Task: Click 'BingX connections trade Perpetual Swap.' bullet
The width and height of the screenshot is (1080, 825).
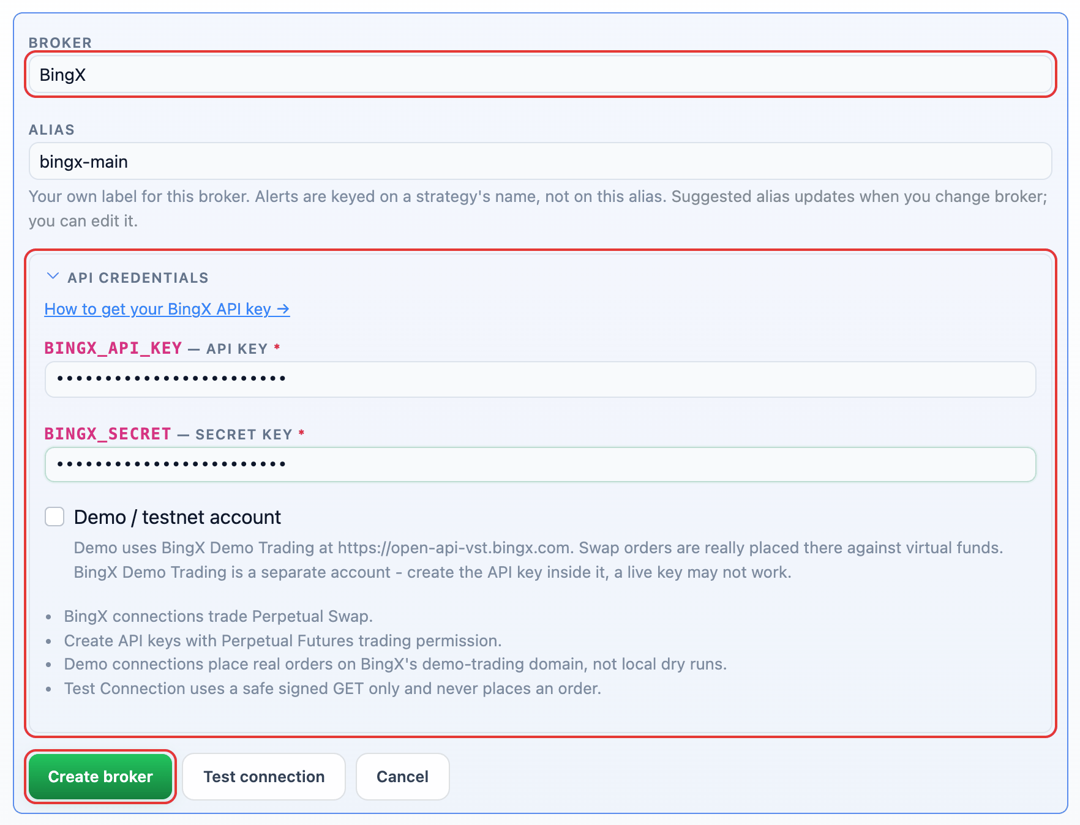Action: click(219, 616)
